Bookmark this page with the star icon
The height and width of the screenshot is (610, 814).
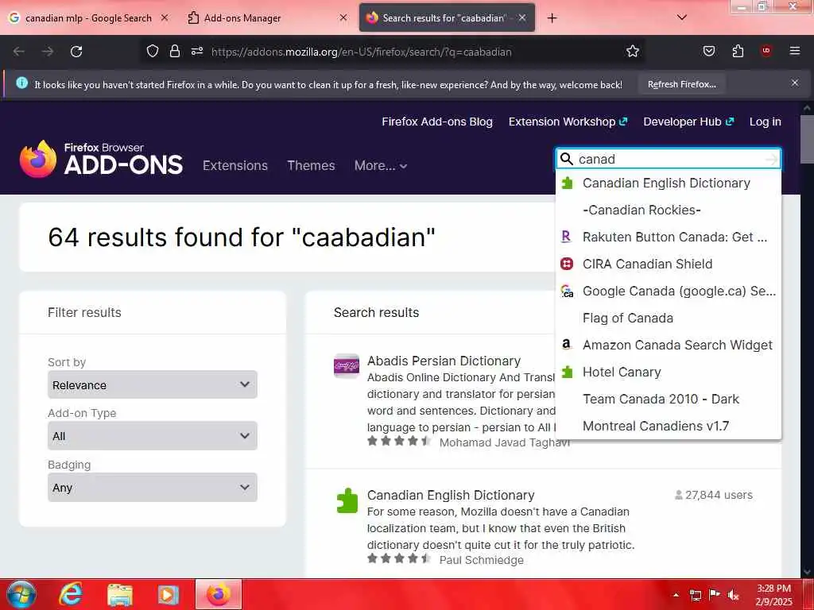pos(632,52)
